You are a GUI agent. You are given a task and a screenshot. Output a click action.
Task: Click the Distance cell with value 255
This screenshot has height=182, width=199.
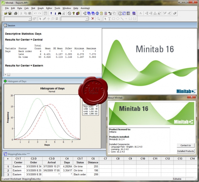coord(93,166)
